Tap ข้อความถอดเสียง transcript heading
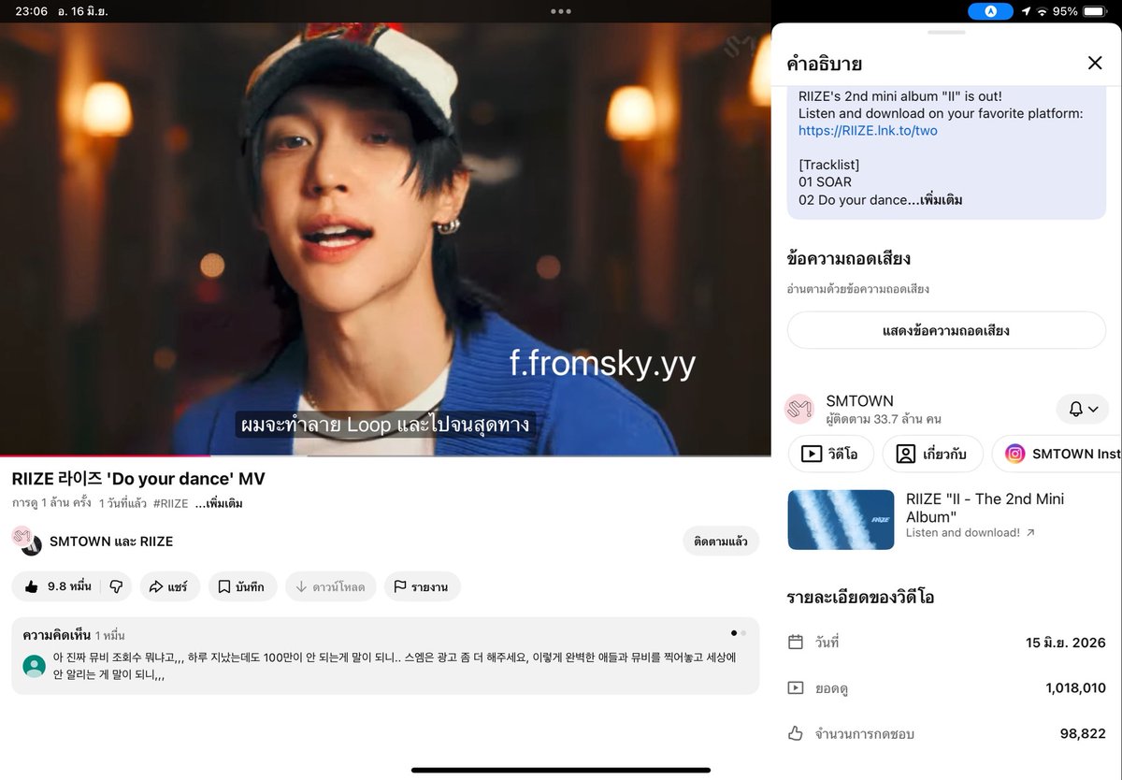The width and height of the screenshot is (1122, 780). click(x=849, y=258)
